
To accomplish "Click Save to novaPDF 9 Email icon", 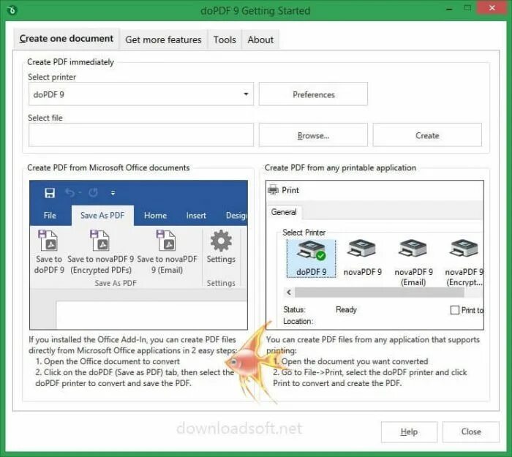I will point(166,241).
